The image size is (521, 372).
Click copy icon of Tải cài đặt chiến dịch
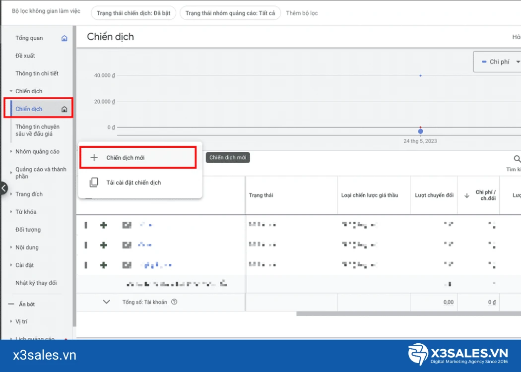click(94, 183)
